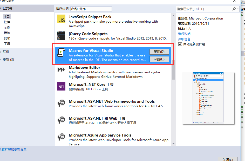Click the 卸载(U) button
This screenshot has height=161, width=245.
(159, 59)
